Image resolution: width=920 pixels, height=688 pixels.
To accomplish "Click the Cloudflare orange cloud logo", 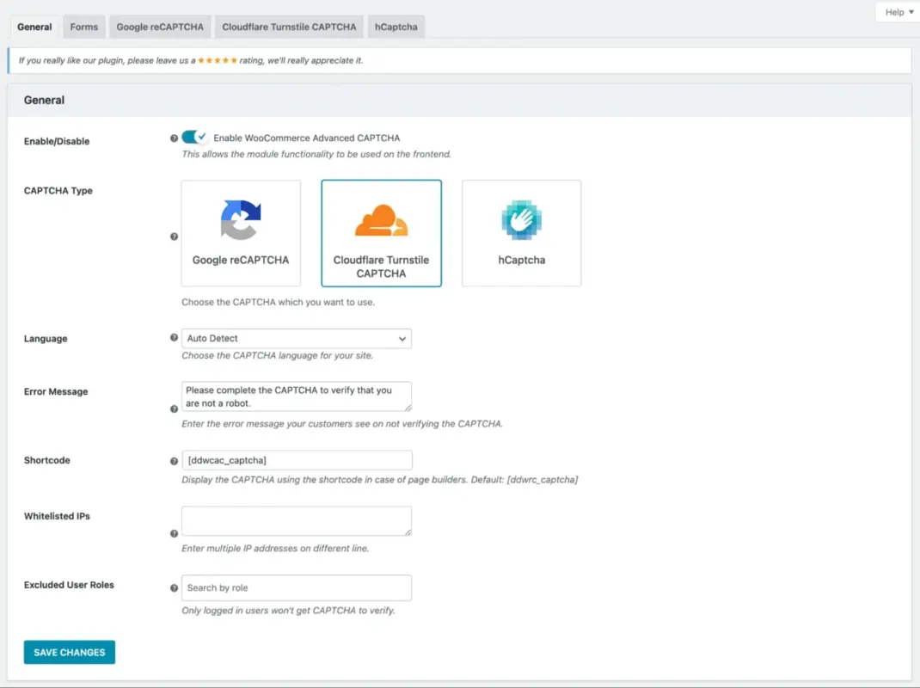I will 382,220.
